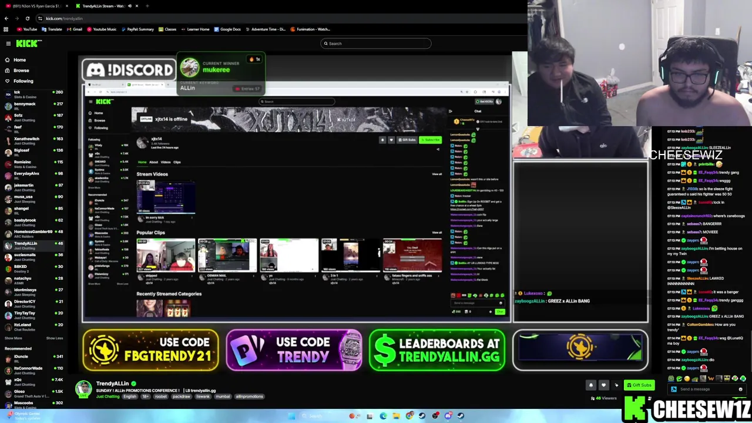Click the LEADERBOARDS AT TRENDYALLIN.GG banner
Viewport: 752px width, 423px height.
(x=437, y=350)
